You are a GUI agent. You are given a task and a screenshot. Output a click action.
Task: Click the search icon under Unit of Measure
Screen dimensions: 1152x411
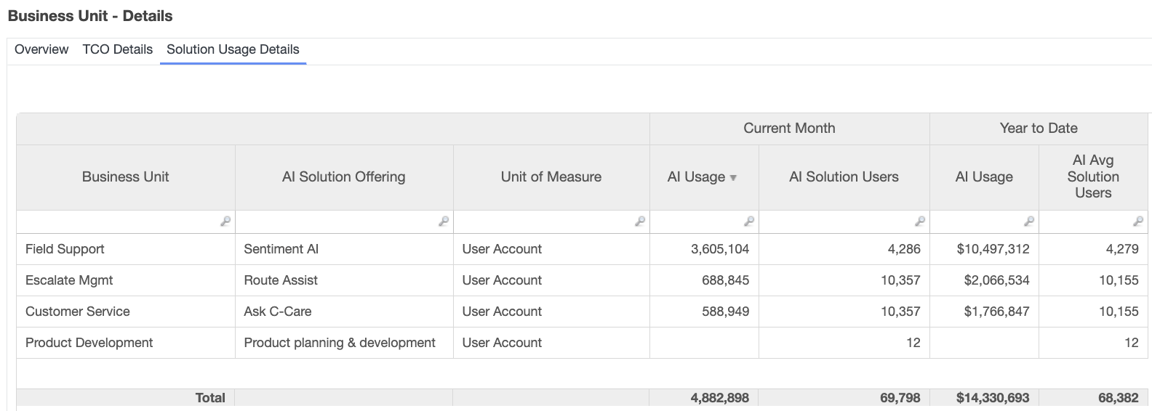click(640, 221)
